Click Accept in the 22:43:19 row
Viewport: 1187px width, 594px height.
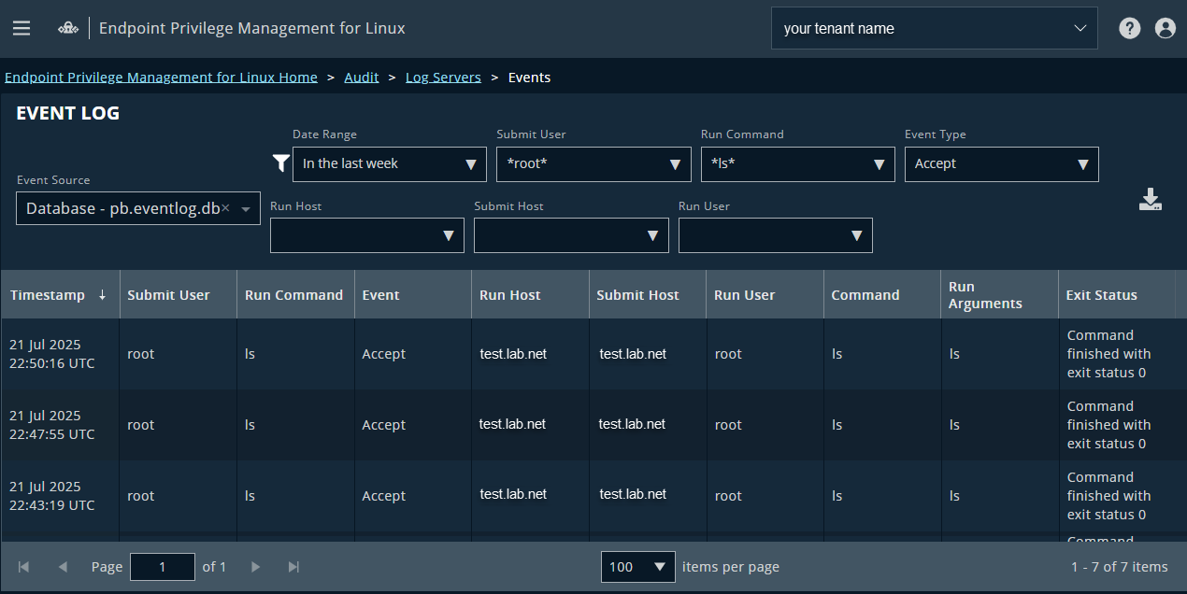[384, 496]
